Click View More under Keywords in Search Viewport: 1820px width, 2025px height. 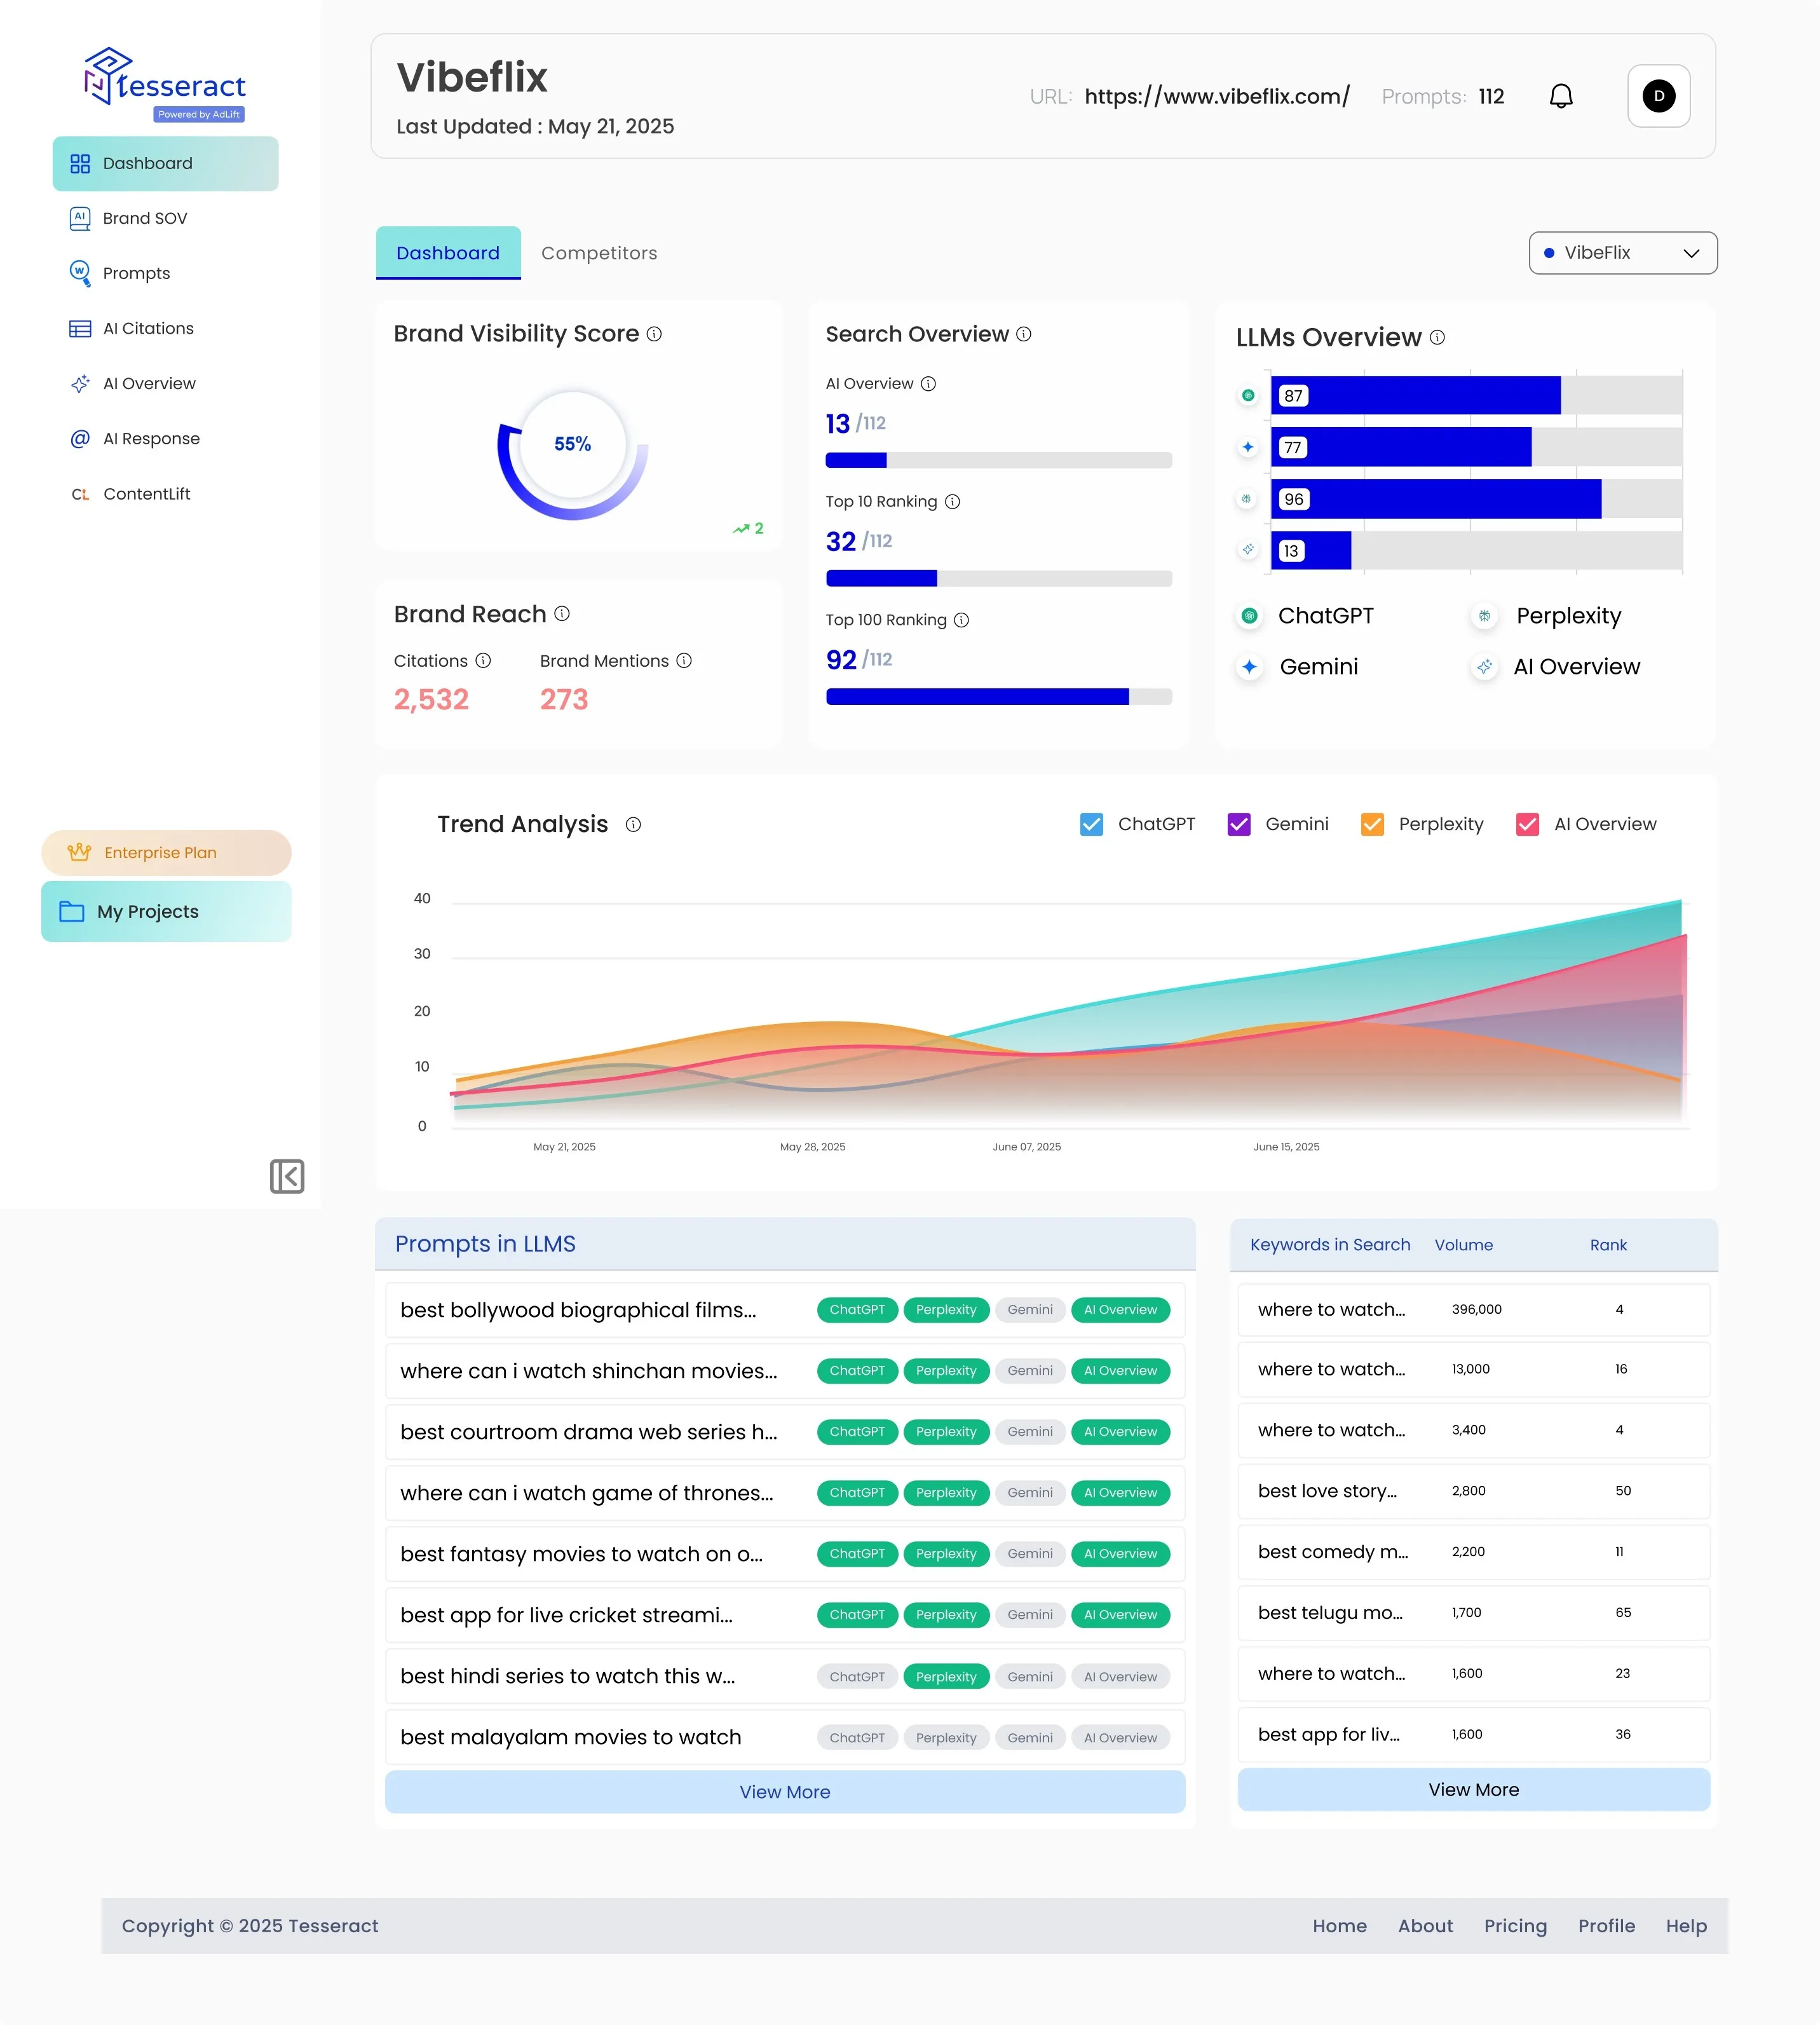click(1474, 1790)
